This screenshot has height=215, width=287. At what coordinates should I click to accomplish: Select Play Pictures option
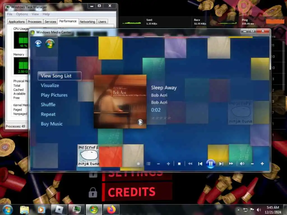pos(54,95)
